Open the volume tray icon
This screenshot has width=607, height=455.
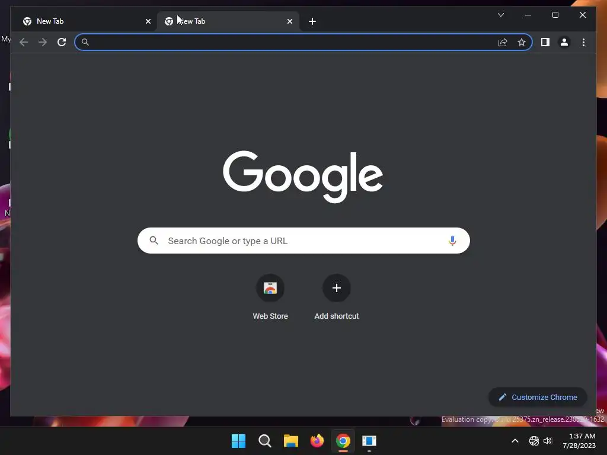[x=548, y=441]
